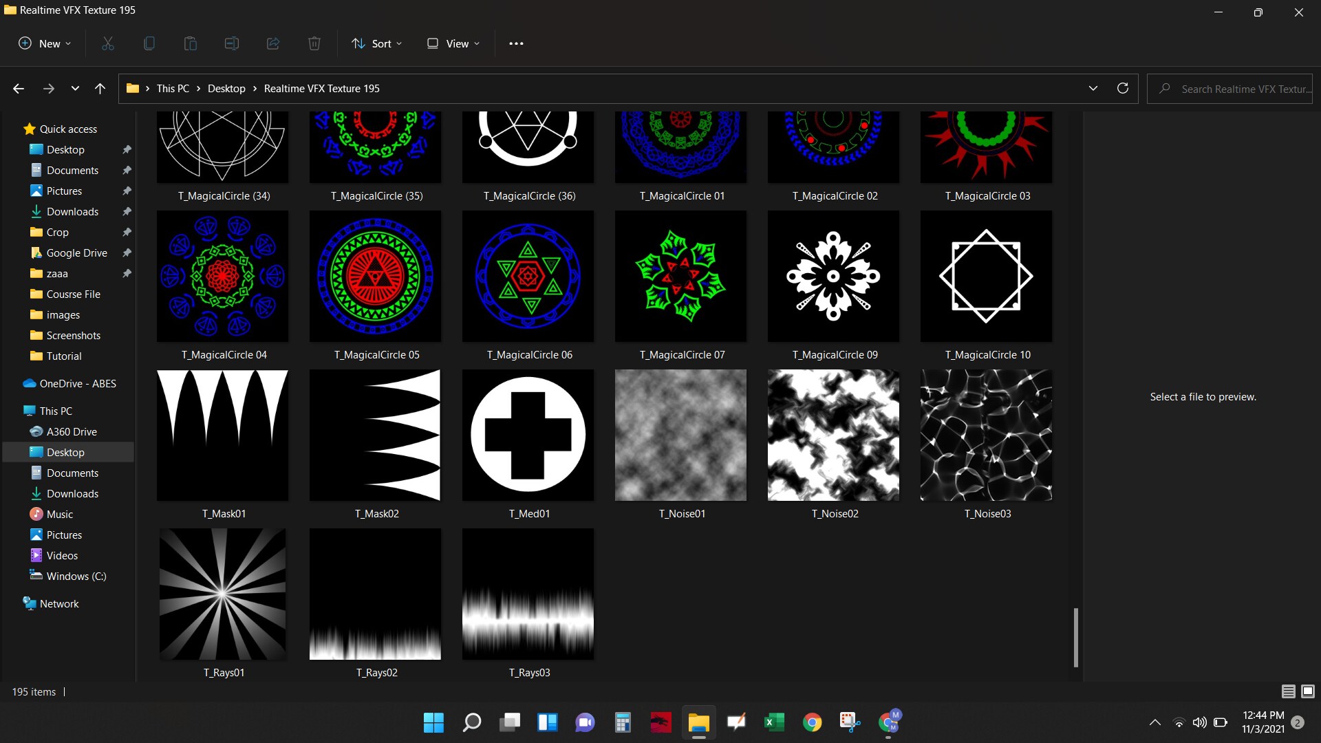Open the See more menu
The image size is (1321, 743).
click(x=516, y=43)
